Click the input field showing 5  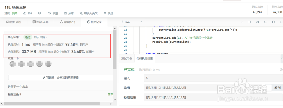pos(213,78)
